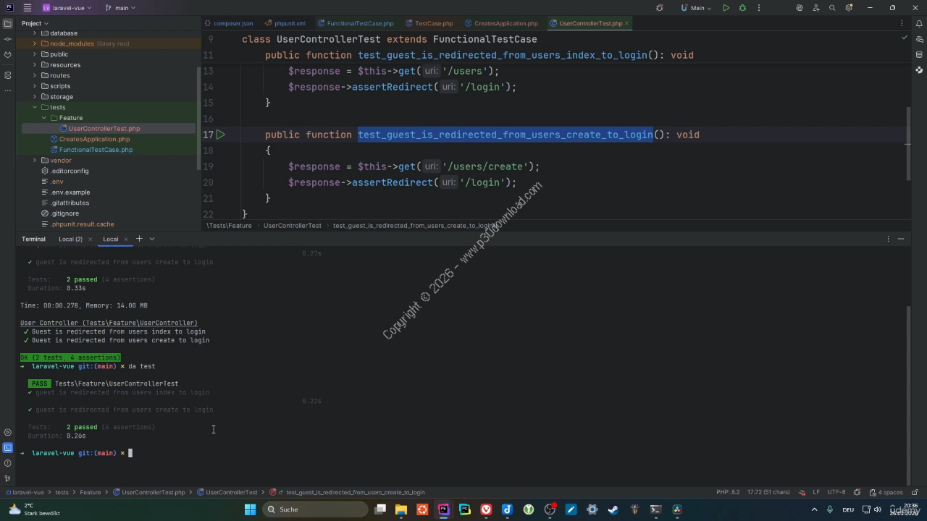
Task: Open the Database tool window icon
Action: point(919,54)
